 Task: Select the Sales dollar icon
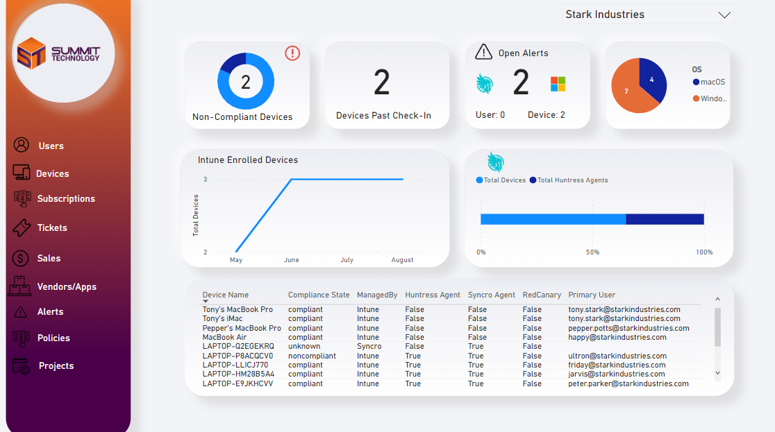21,258
